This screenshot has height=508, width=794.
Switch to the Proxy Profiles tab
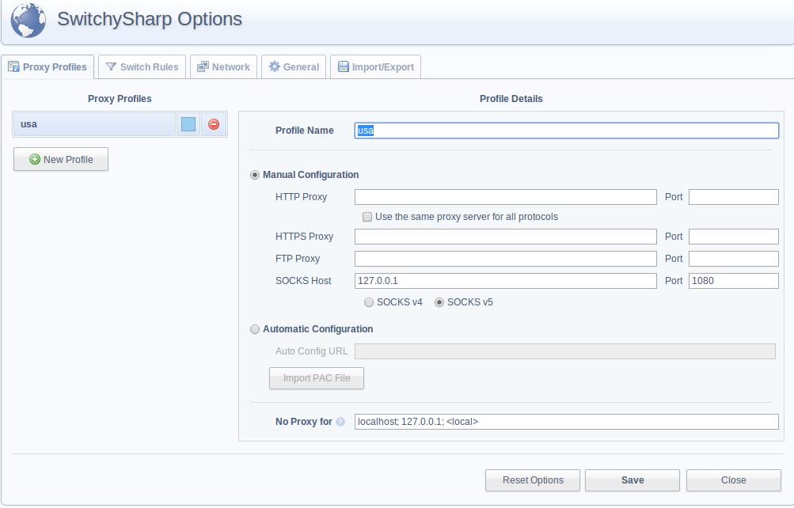47,66
